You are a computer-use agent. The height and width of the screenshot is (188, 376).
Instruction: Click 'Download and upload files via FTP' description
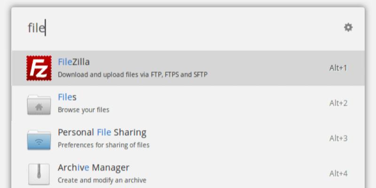coord(133,74)
